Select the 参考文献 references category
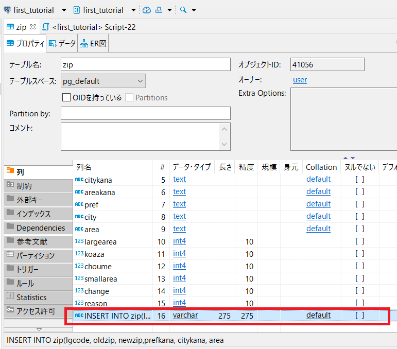This screenshot has width=397, height=349. pos(39,242)
